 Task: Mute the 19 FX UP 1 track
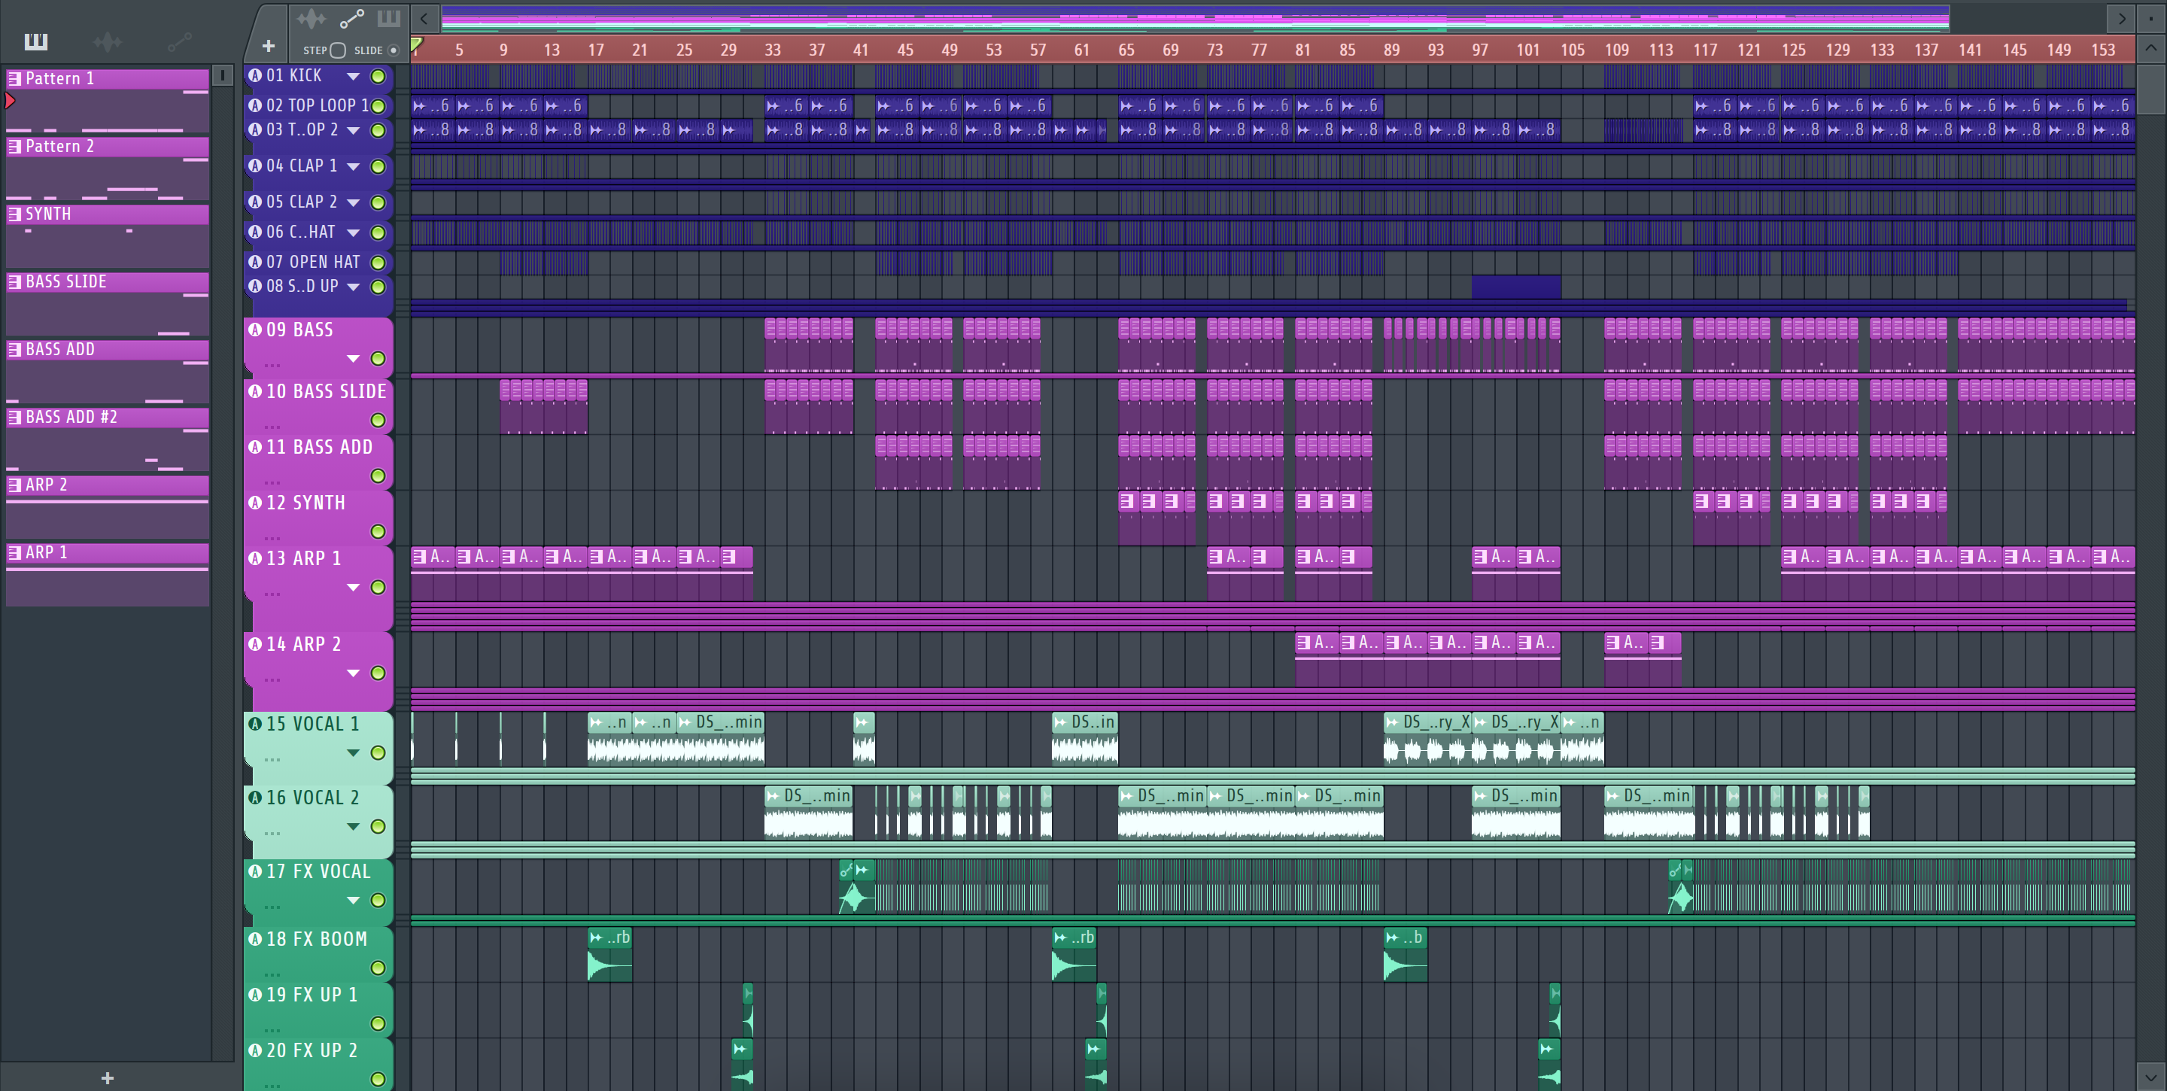(x=378, y=1024)
